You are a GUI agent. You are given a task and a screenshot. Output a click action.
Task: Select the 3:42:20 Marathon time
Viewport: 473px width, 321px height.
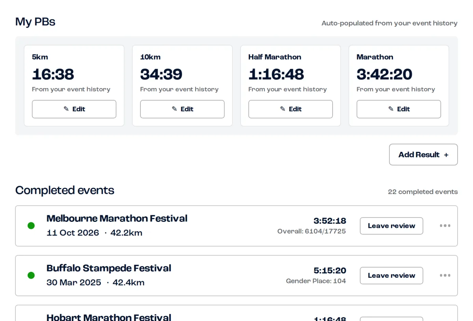pos(384,74)
